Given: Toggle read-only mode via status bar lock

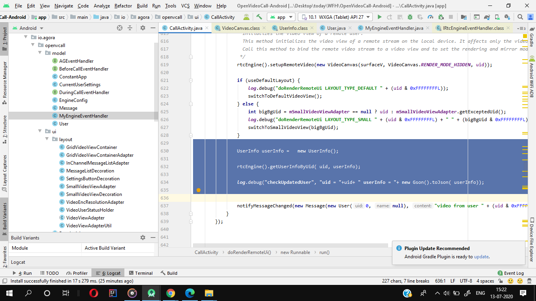Looking at the screenshot, I should click(501, 281).
